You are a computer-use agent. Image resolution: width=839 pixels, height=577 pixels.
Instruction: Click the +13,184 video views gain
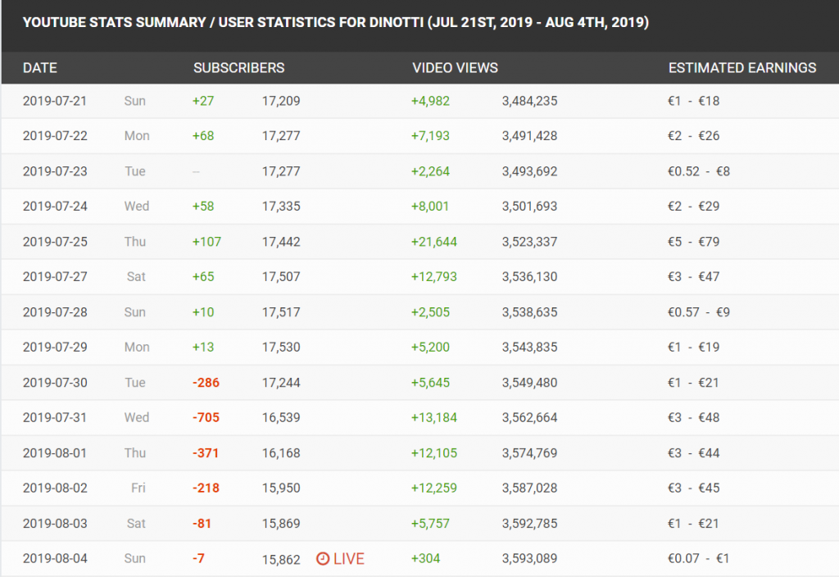click(x=434, y=417)
